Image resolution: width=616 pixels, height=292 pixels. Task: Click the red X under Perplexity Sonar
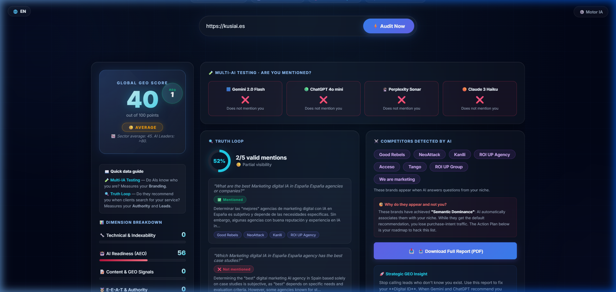point(402,100)
